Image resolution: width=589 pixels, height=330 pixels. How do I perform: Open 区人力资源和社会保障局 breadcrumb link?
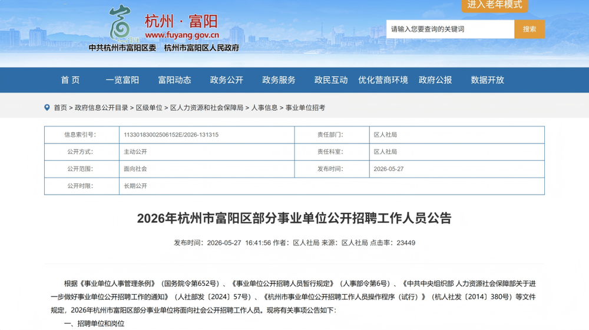[207, 108]
